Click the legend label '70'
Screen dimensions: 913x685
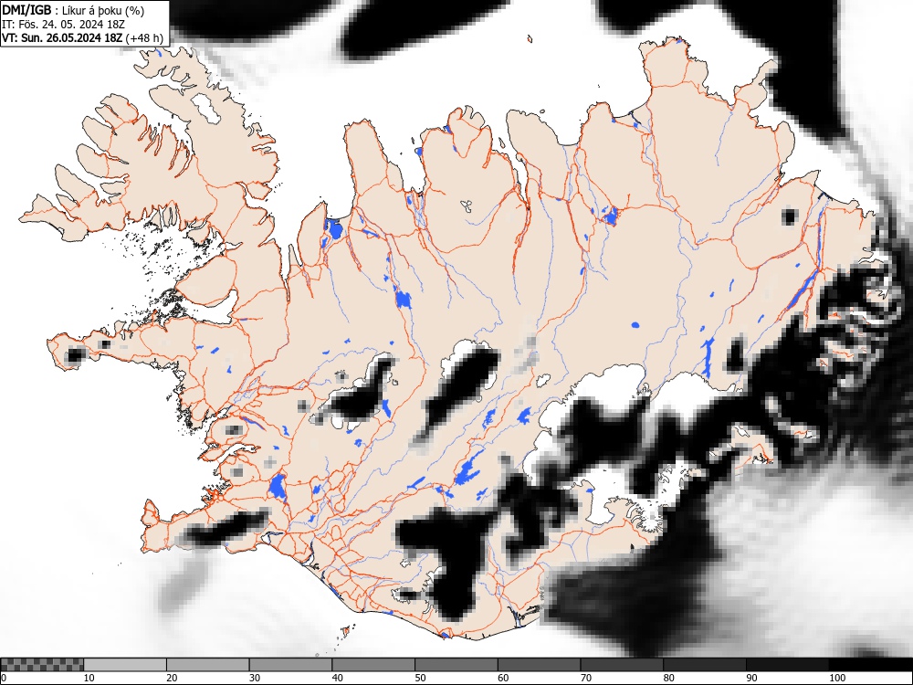586,678
